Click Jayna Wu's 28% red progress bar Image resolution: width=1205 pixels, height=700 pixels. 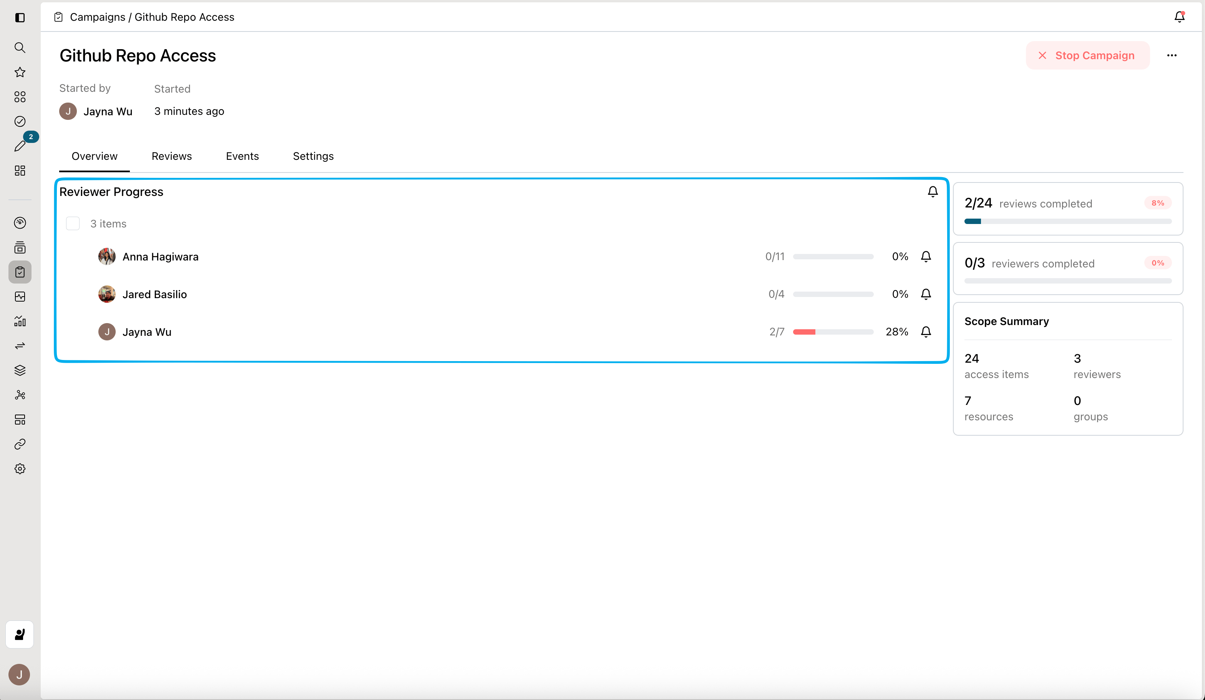(x=833, y=332)
